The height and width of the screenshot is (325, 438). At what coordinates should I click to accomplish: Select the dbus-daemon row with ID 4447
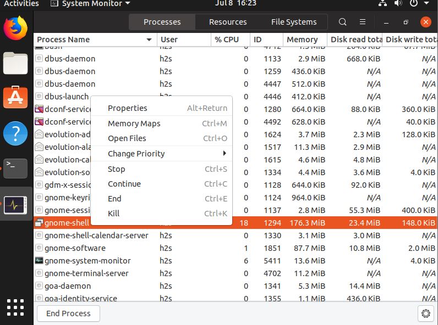236,84
